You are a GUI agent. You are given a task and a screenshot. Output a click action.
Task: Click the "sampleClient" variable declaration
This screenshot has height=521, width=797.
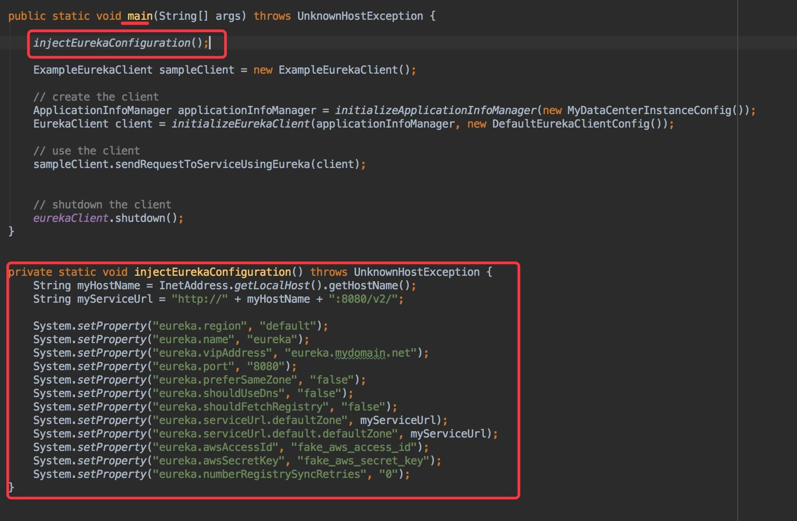(196, 70)
